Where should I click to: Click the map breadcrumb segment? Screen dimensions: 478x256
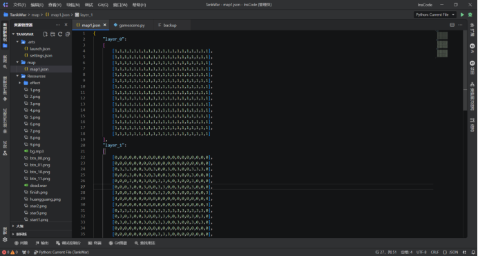tap(35, 14)
